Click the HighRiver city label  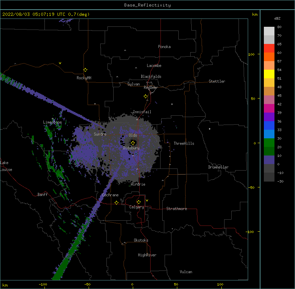[x=147, y=255]
